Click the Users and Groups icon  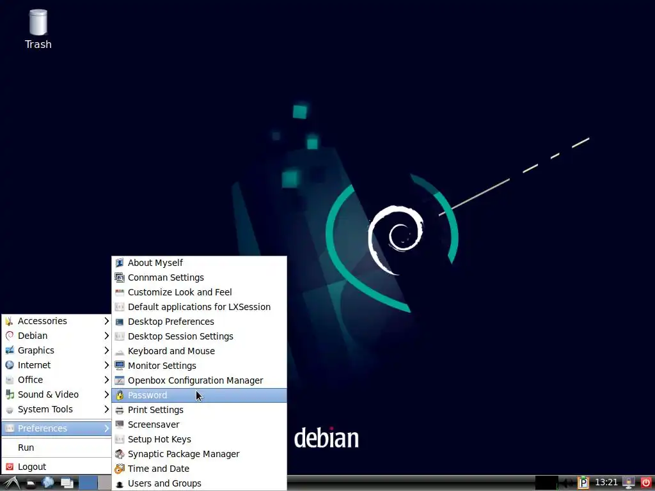click(x=120, y=483)
